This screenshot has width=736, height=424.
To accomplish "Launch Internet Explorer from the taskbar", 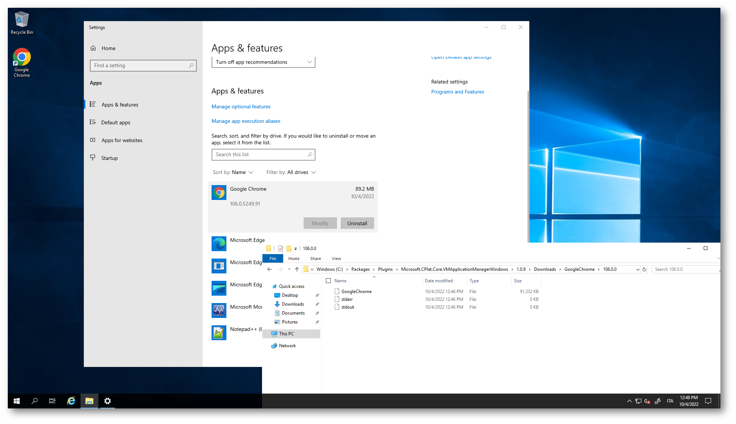I will pyautogui.click(x=71, y=401).
